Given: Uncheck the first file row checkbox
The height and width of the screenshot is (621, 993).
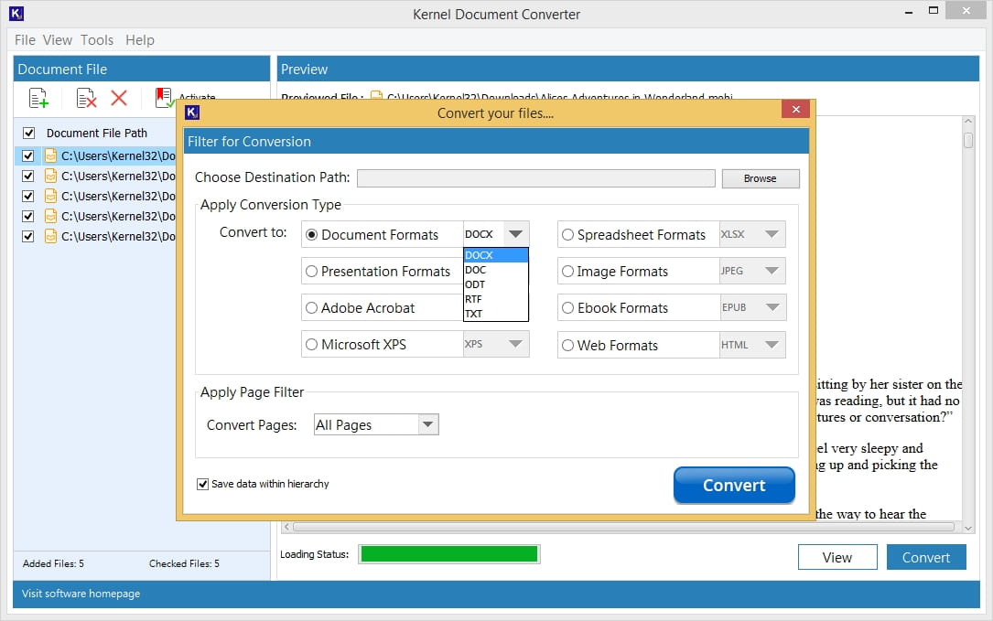Looking at the screenshot, I should pyautogui.click(x=27, y=155).
